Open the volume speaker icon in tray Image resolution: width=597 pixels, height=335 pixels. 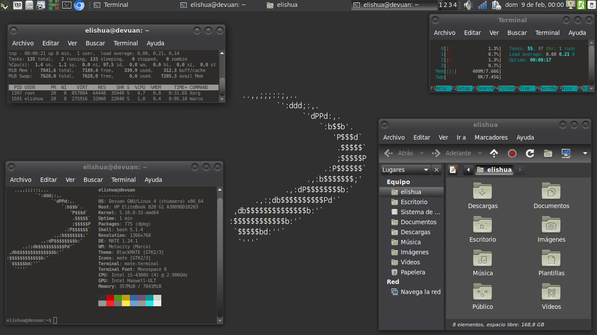click(x=469, y=5)
